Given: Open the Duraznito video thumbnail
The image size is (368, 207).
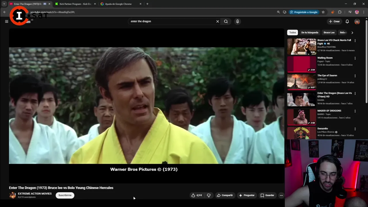Looking at the screenshot, I should coord(302,133).
